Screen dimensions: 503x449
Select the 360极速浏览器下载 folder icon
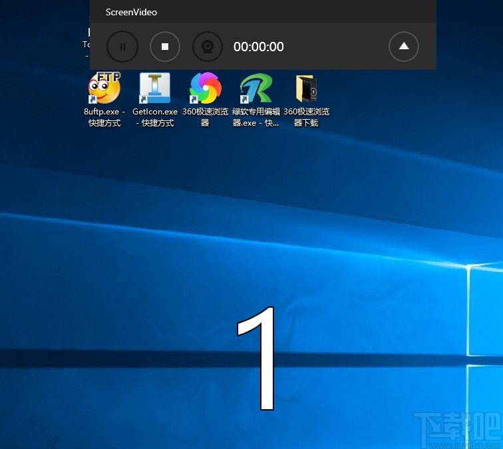tap(306, 88)
